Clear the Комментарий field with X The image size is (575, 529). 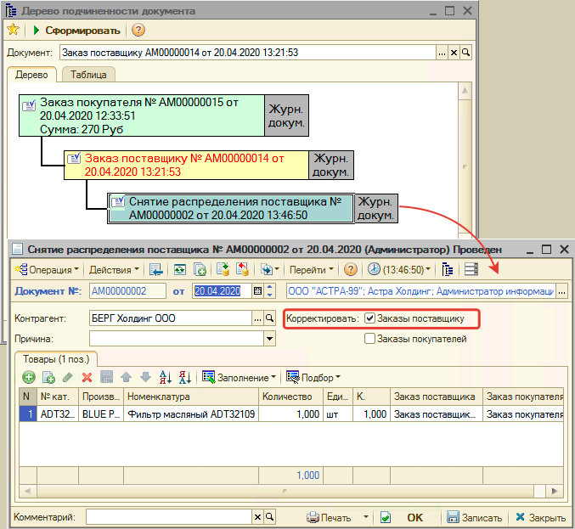[257, 517]
